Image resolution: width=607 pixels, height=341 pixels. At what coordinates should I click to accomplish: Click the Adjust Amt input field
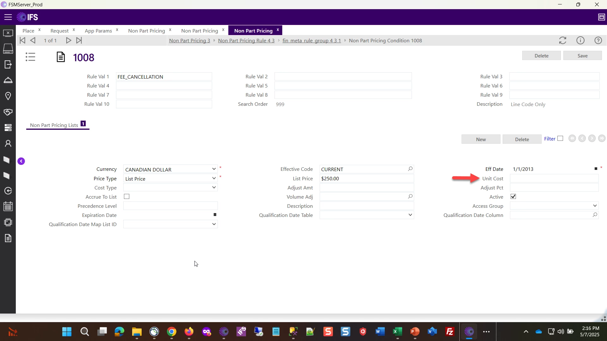(367, 188)
